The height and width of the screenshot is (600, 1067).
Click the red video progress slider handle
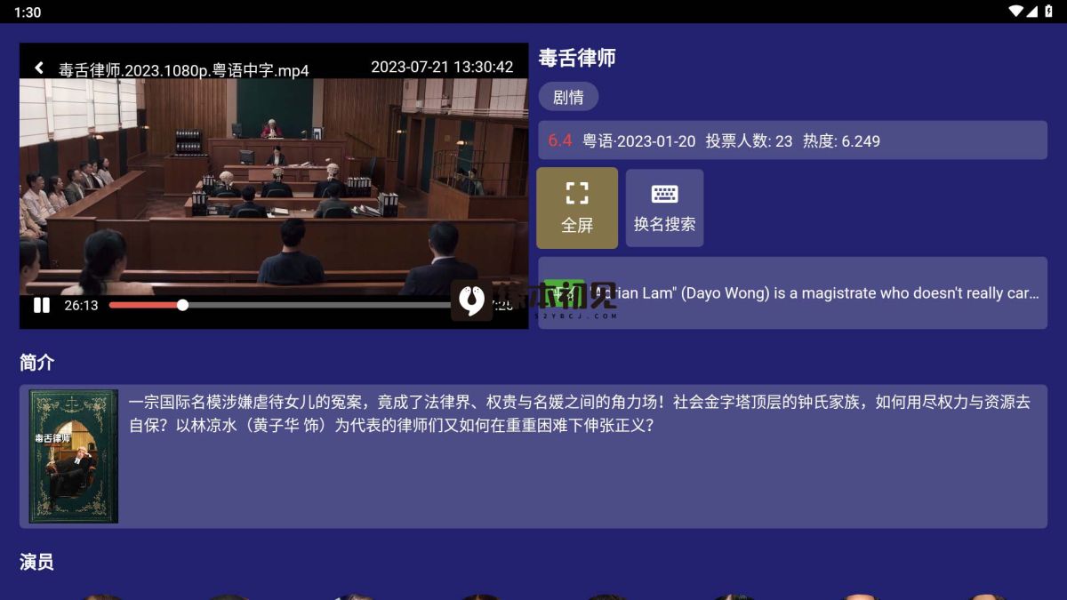[182, 305]
